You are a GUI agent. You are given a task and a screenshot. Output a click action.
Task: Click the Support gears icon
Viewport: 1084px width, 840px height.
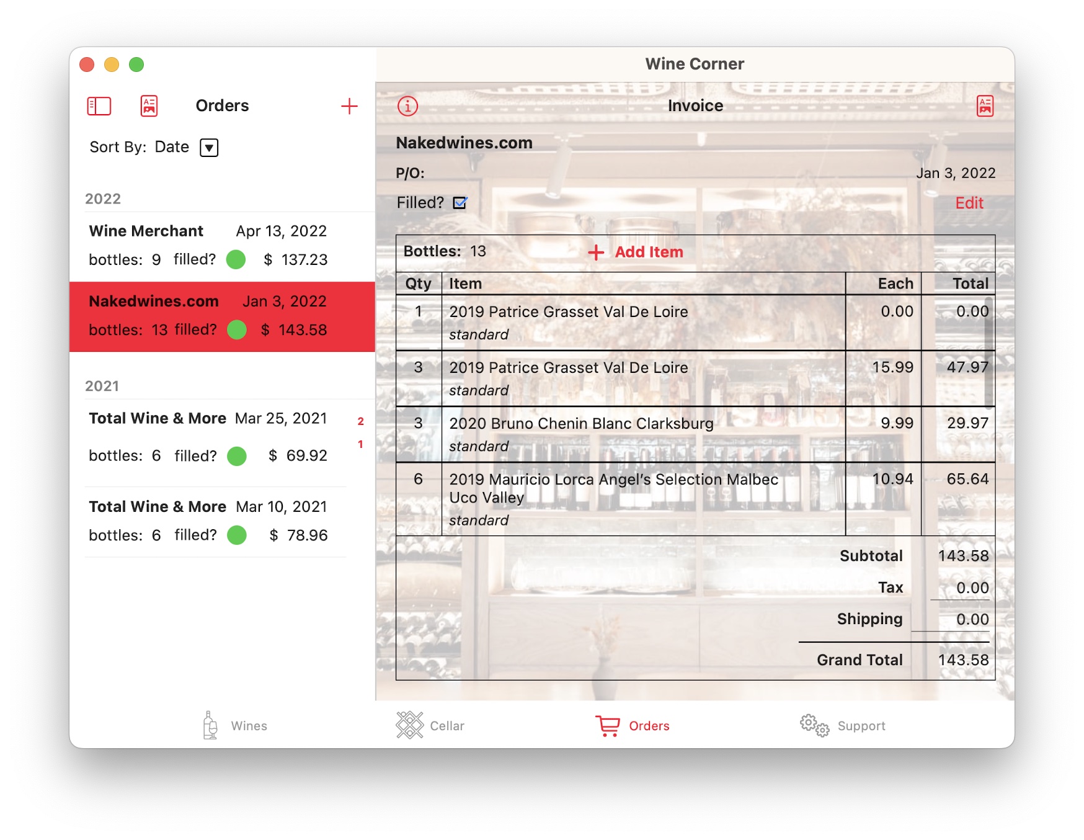pos(814,725)
